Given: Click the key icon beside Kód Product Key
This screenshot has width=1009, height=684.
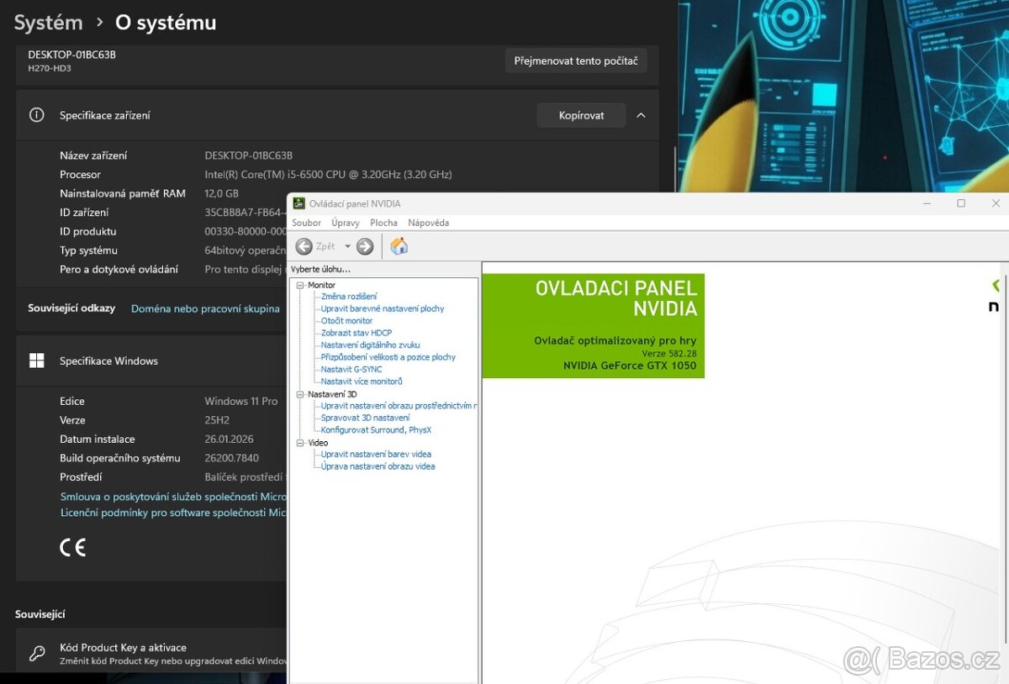Looking at the screenshot, I should point(37,653).
